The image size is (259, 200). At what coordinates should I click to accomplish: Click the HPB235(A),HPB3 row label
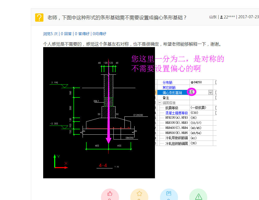point(176,118)
